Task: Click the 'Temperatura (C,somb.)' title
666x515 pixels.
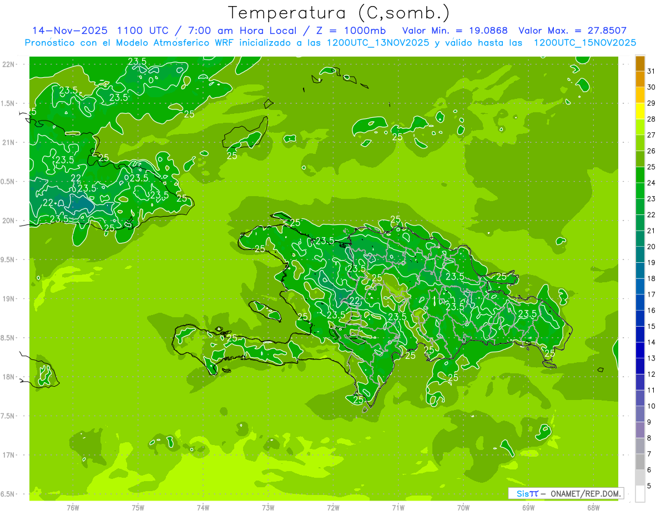Action: pyautogui.click(x=339, y=13)
